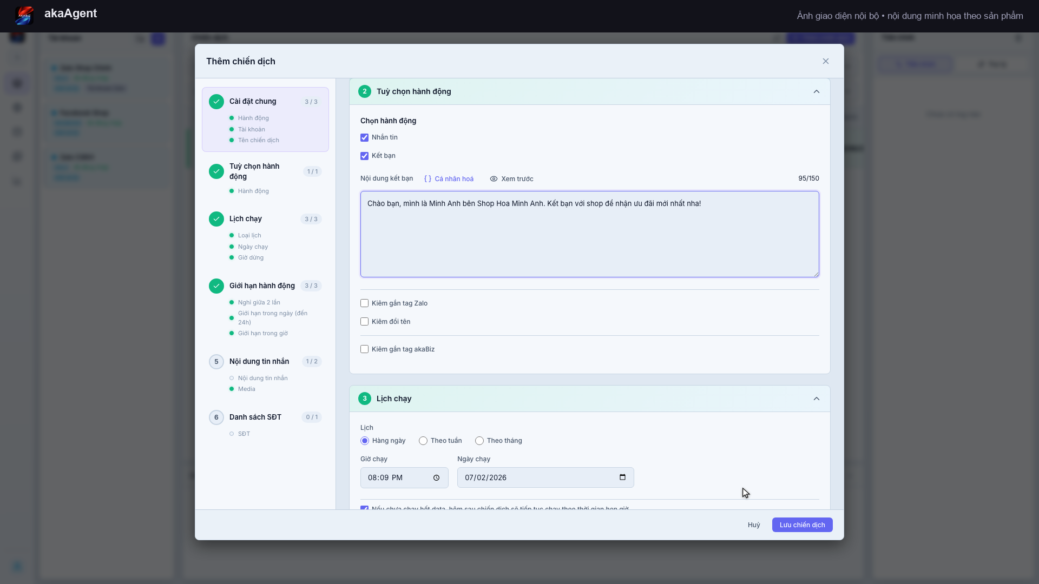Click the curly braces Cá nhân hoá icon

pos(428,179)
